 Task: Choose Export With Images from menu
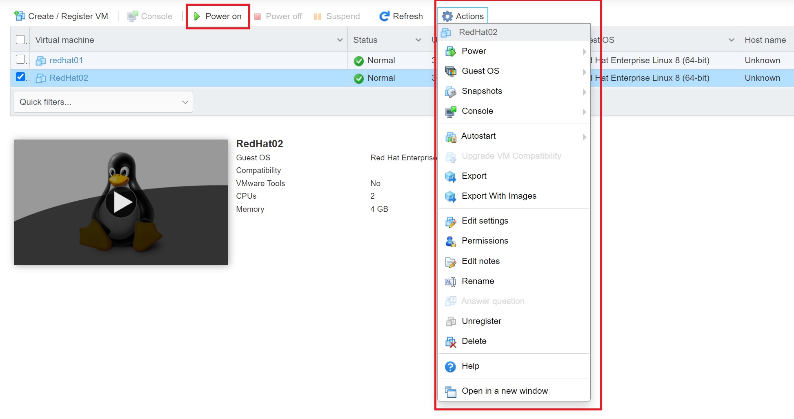[x=514, y=196]
